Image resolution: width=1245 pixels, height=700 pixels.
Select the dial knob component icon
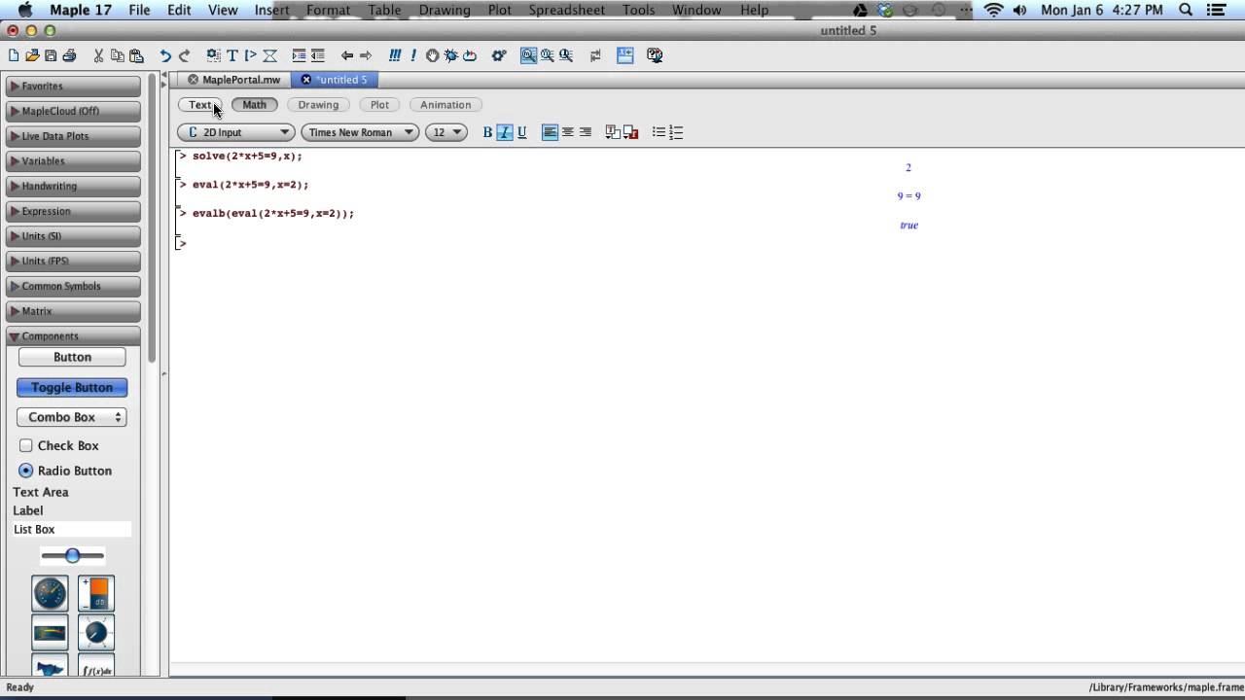point(96,633)
